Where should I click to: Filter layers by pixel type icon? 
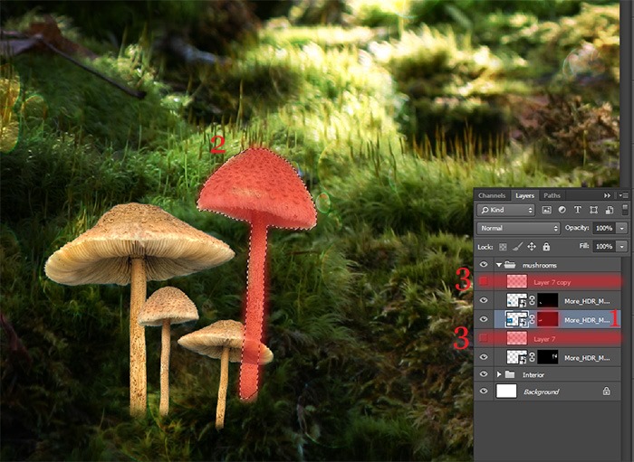546,210
